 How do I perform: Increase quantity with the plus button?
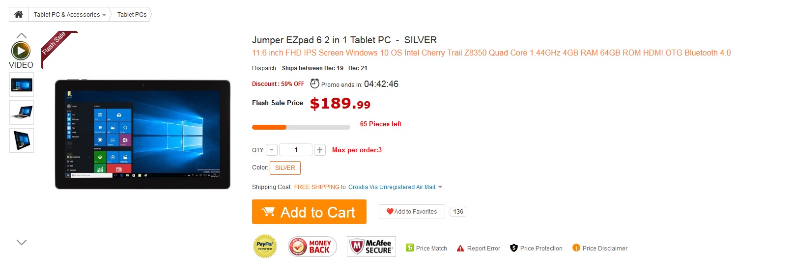click(320, 150)
